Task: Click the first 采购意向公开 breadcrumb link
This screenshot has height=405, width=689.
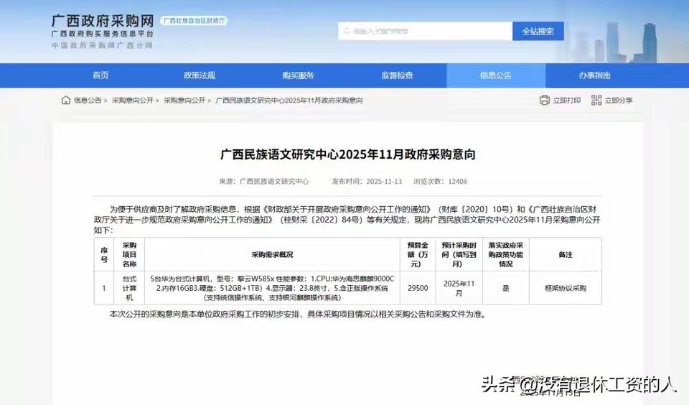Action: tap(133, 101)
